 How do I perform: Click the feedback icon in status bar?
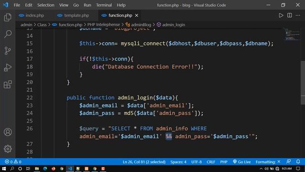pyautogui.click(x=288, y=161)
